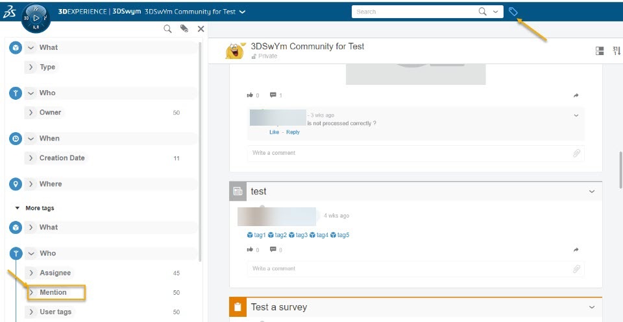Click the tag settings icon in the tag panel
The height and width of the screenshot is (322, 623).
[x=184, y=29]
